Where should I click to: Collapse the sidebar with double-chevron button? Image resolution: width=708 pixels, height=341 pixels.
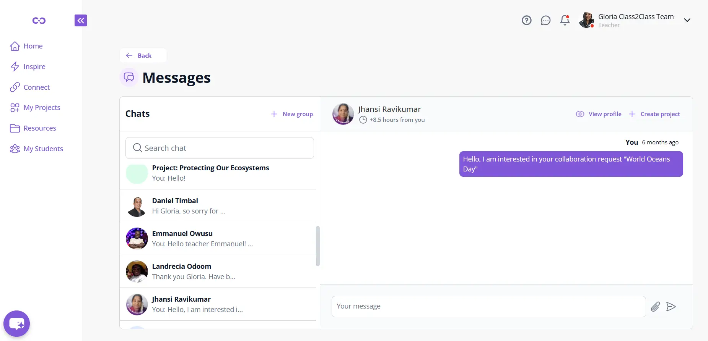click(x=81, y=20)
